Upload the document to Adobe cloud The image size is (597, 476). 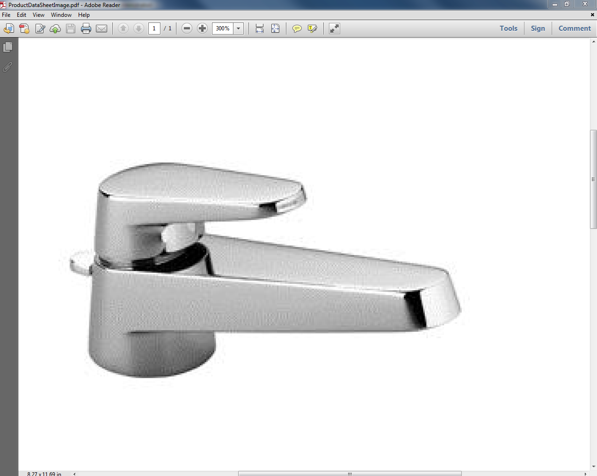coord(55,28)
